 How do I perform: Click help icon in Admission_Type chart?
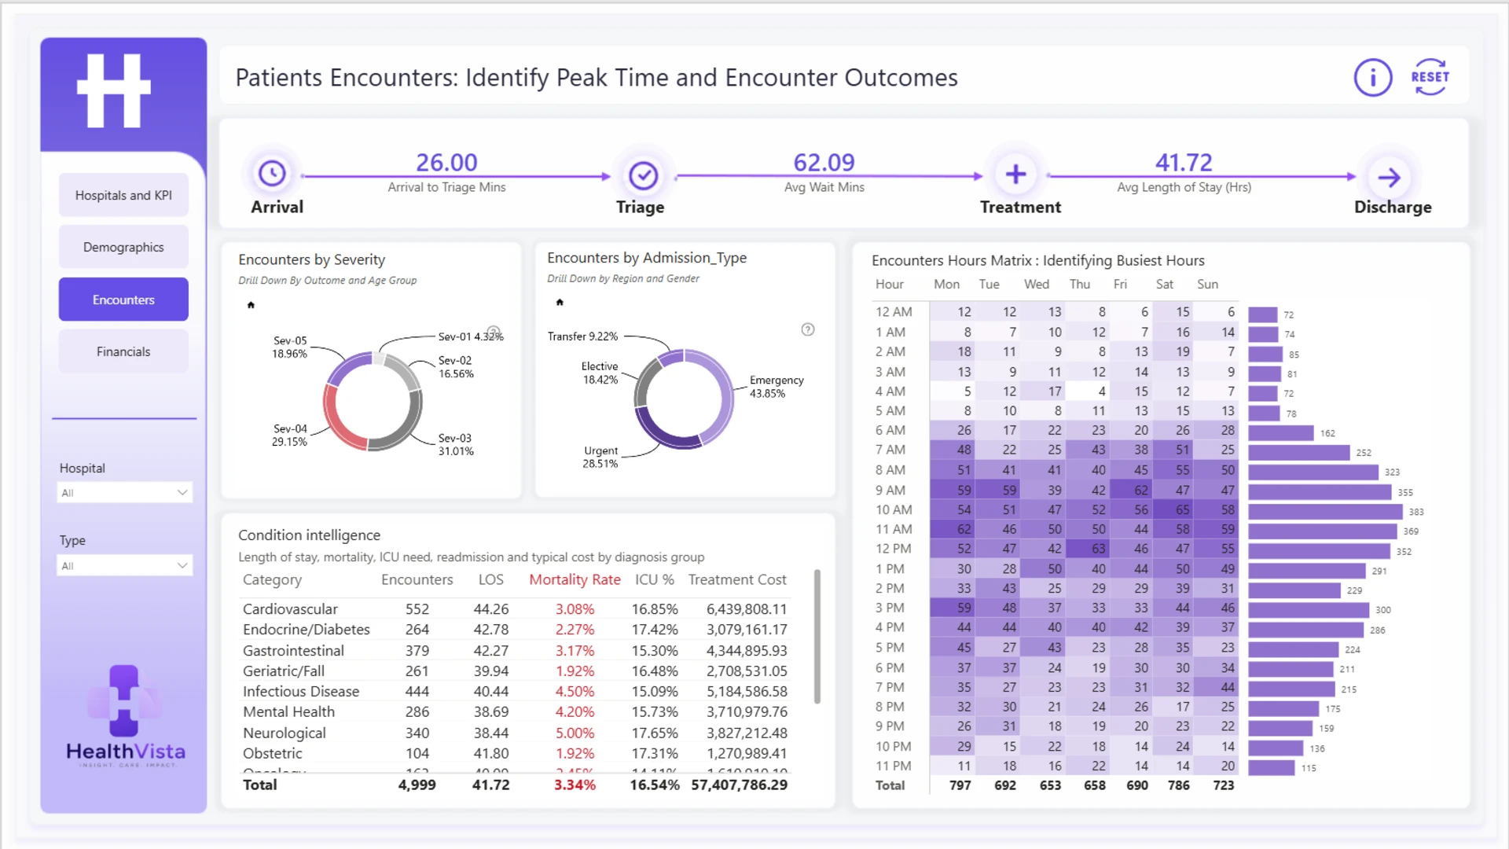coord(808,329)
